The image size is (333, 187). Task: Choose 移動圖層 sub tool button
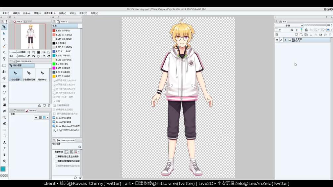(16, 74)
